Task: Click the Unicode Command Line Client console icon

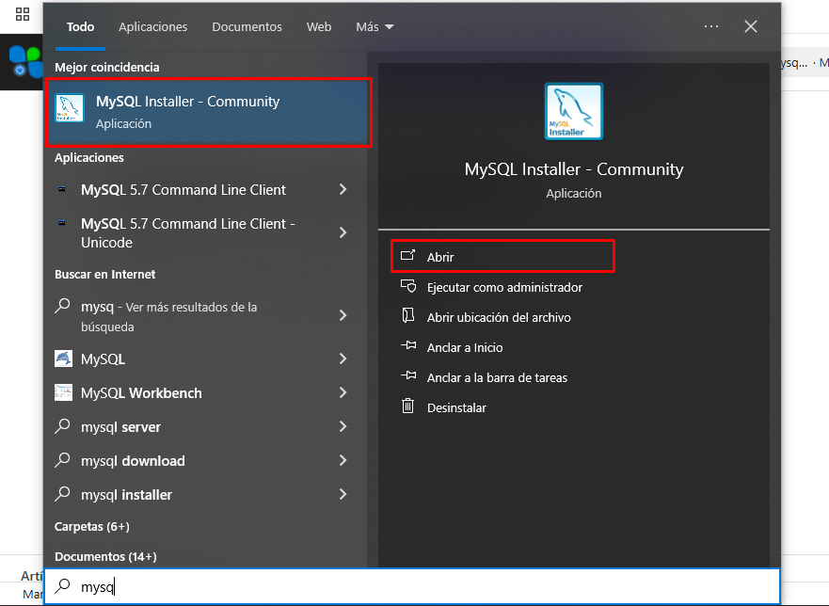Action: click(62, 223)
